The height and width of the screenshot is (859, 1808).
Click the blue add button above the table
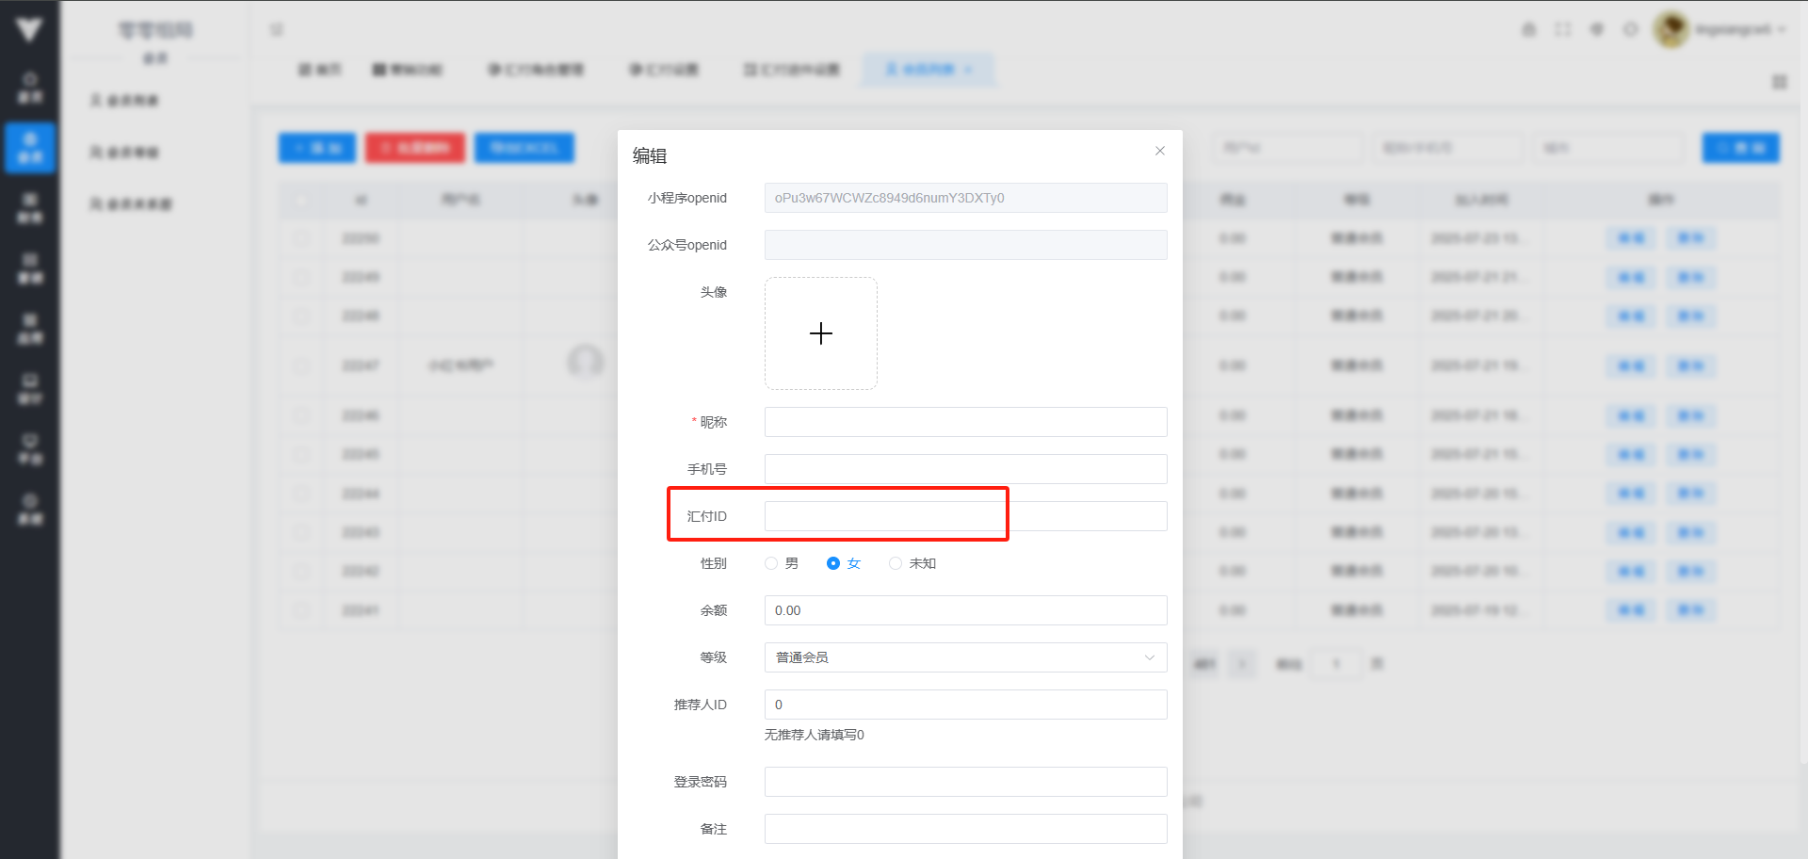click(x=316, y=148)
